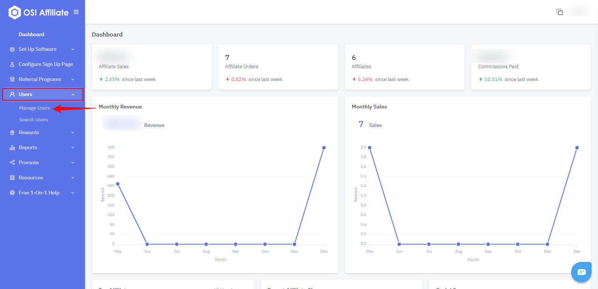The image size is (598, 289).
Task: Expand the Set Up Software chevron
Action: 73,49
